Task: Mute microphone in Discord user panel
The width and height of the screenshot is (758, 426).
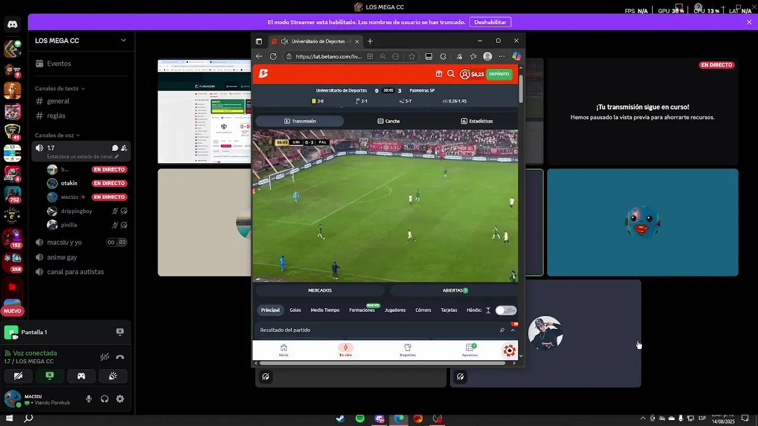Action: (x=89, y=399)
